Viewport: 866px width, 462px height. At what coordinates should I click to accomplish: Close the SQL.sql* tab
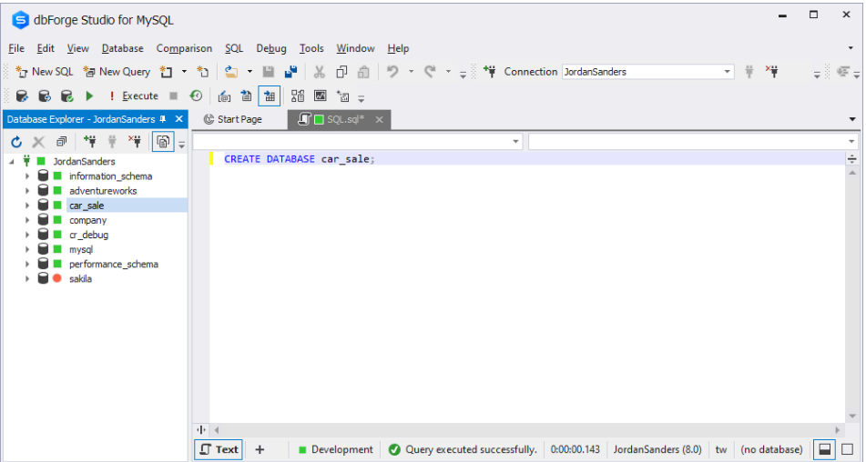click(x=380, y=120)
